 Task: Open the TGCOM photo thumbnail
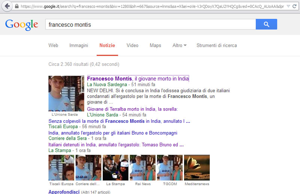pos(170,168)
